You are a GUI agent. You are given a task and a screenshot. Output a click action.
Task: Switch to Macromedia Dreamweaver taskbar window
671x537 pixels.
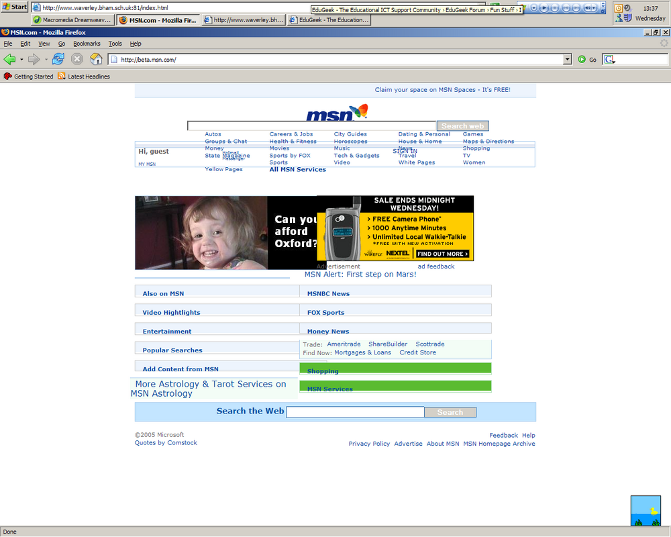72,19
